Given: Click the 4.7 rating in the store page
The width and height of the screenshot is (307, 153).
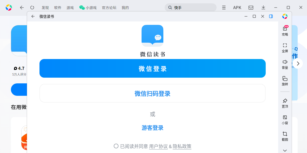Looking at the screenshot, I should [19, 69].
